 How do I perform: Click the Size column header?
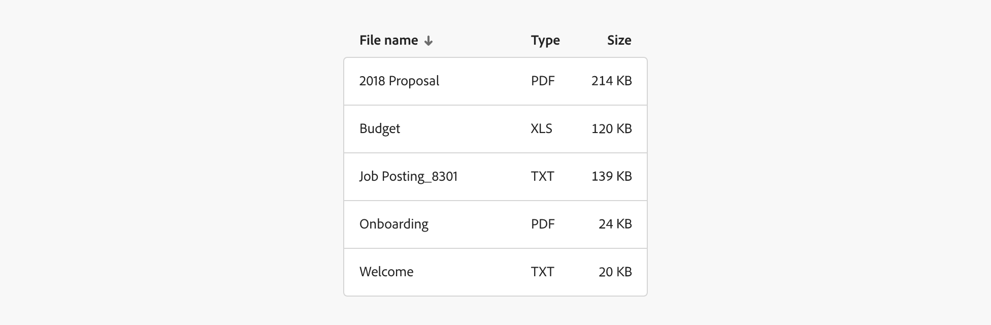click(619, 41)
